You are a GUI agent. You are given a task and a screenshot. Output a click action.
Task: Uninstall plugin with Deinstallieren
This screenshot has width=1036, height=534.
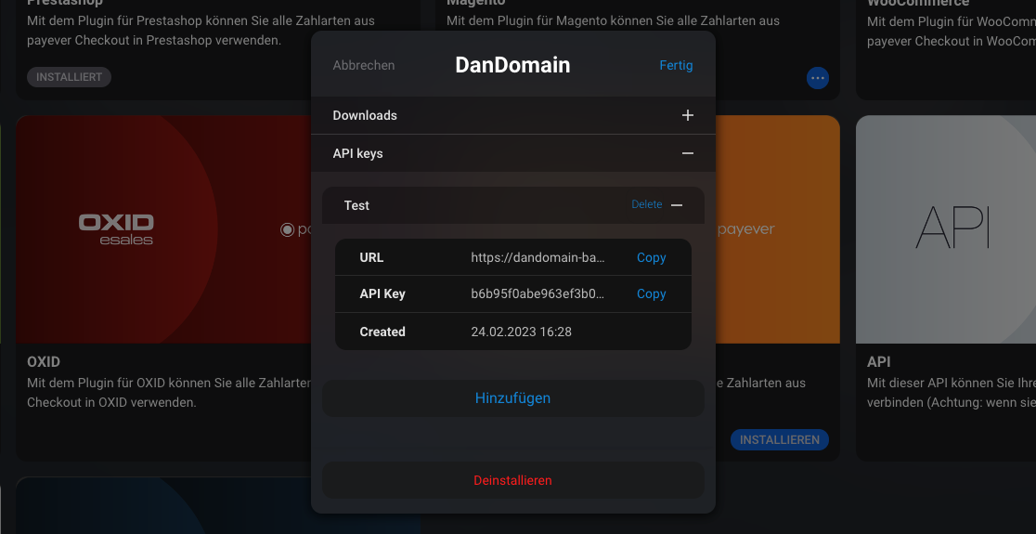coord(512,480)
